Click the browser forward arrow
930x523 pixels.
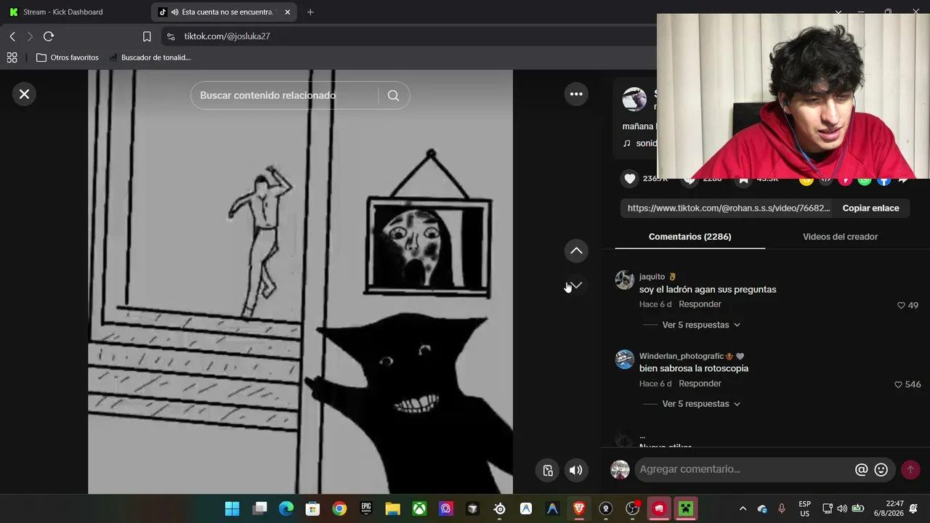(30, 36)
